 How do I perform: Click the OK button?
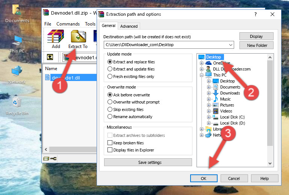204,178
